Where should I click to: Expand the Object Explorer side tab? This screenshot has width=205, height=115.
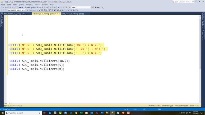pyautogui.click(x=2, y=19)
